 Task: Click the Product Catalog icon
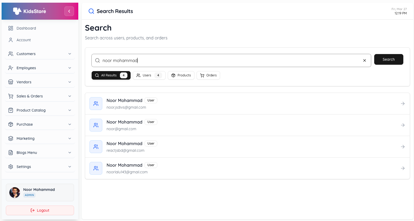[x=11, y=110]
